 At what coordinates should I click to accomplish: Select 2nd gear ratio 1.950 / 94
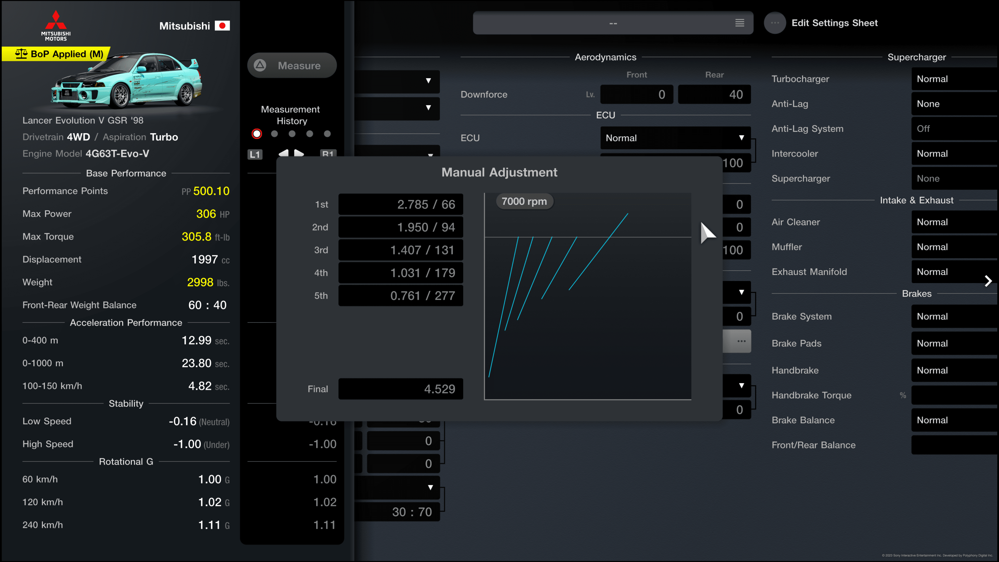coord(401,227)
